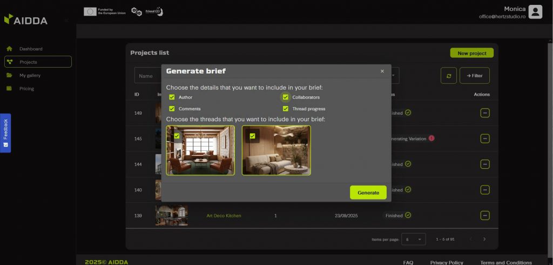
Task: Close the Generate brief dialog
Action: click(x=382, y=71)
